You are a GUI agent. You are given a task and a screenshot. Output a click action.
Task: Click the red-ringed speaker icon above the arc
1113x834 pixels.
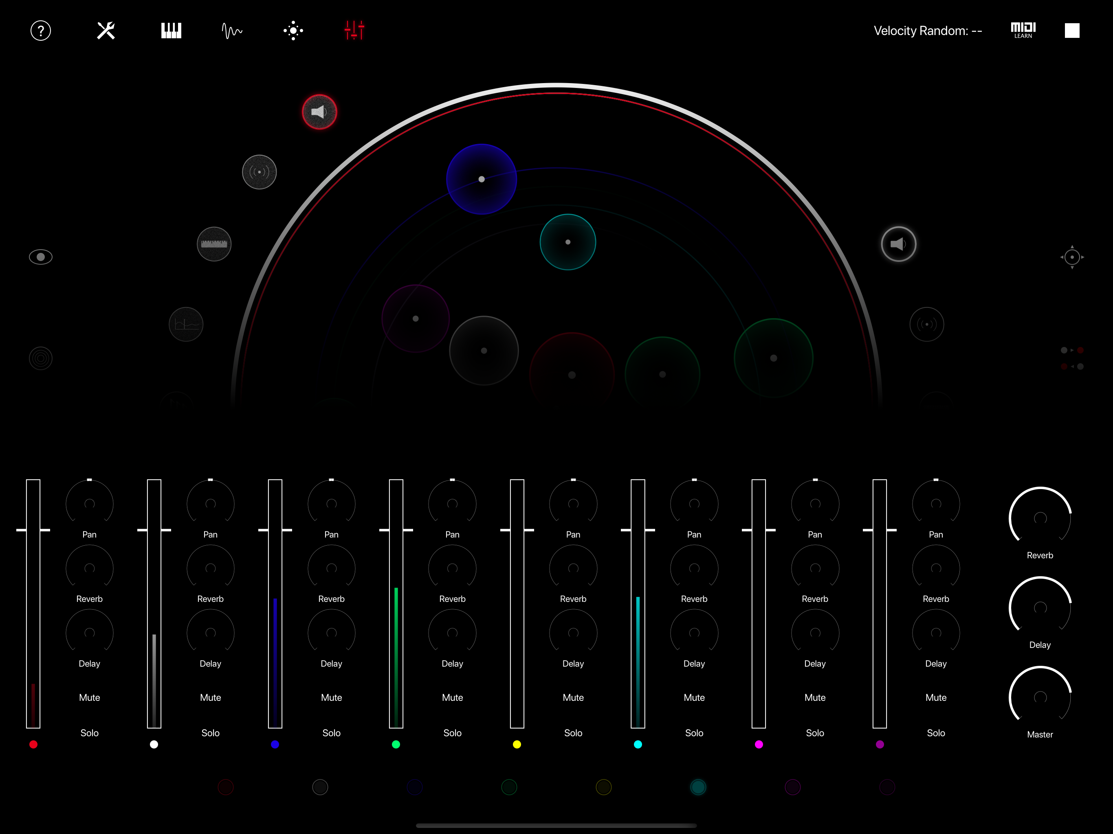[x=319, y=112]
